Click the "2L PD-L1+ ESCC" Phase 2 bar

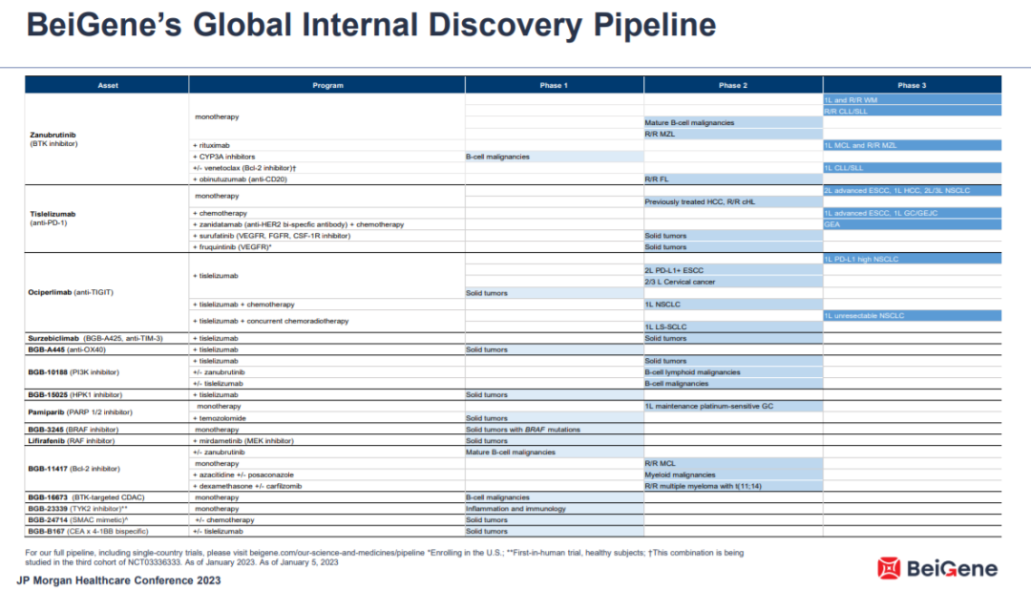click(x=733, y=270)
